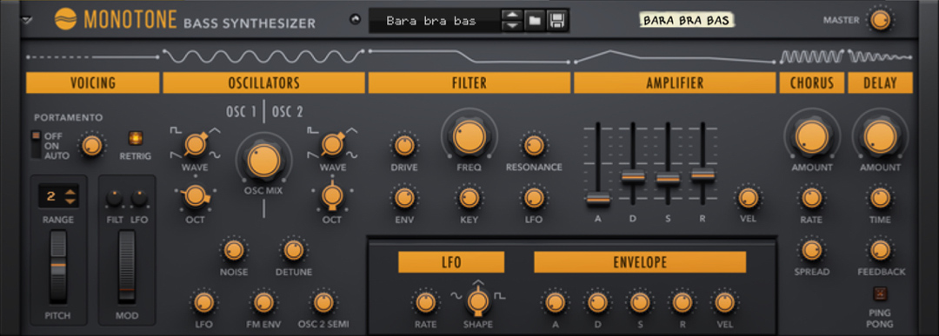Open the patch browser folder icon

(534, 21)
